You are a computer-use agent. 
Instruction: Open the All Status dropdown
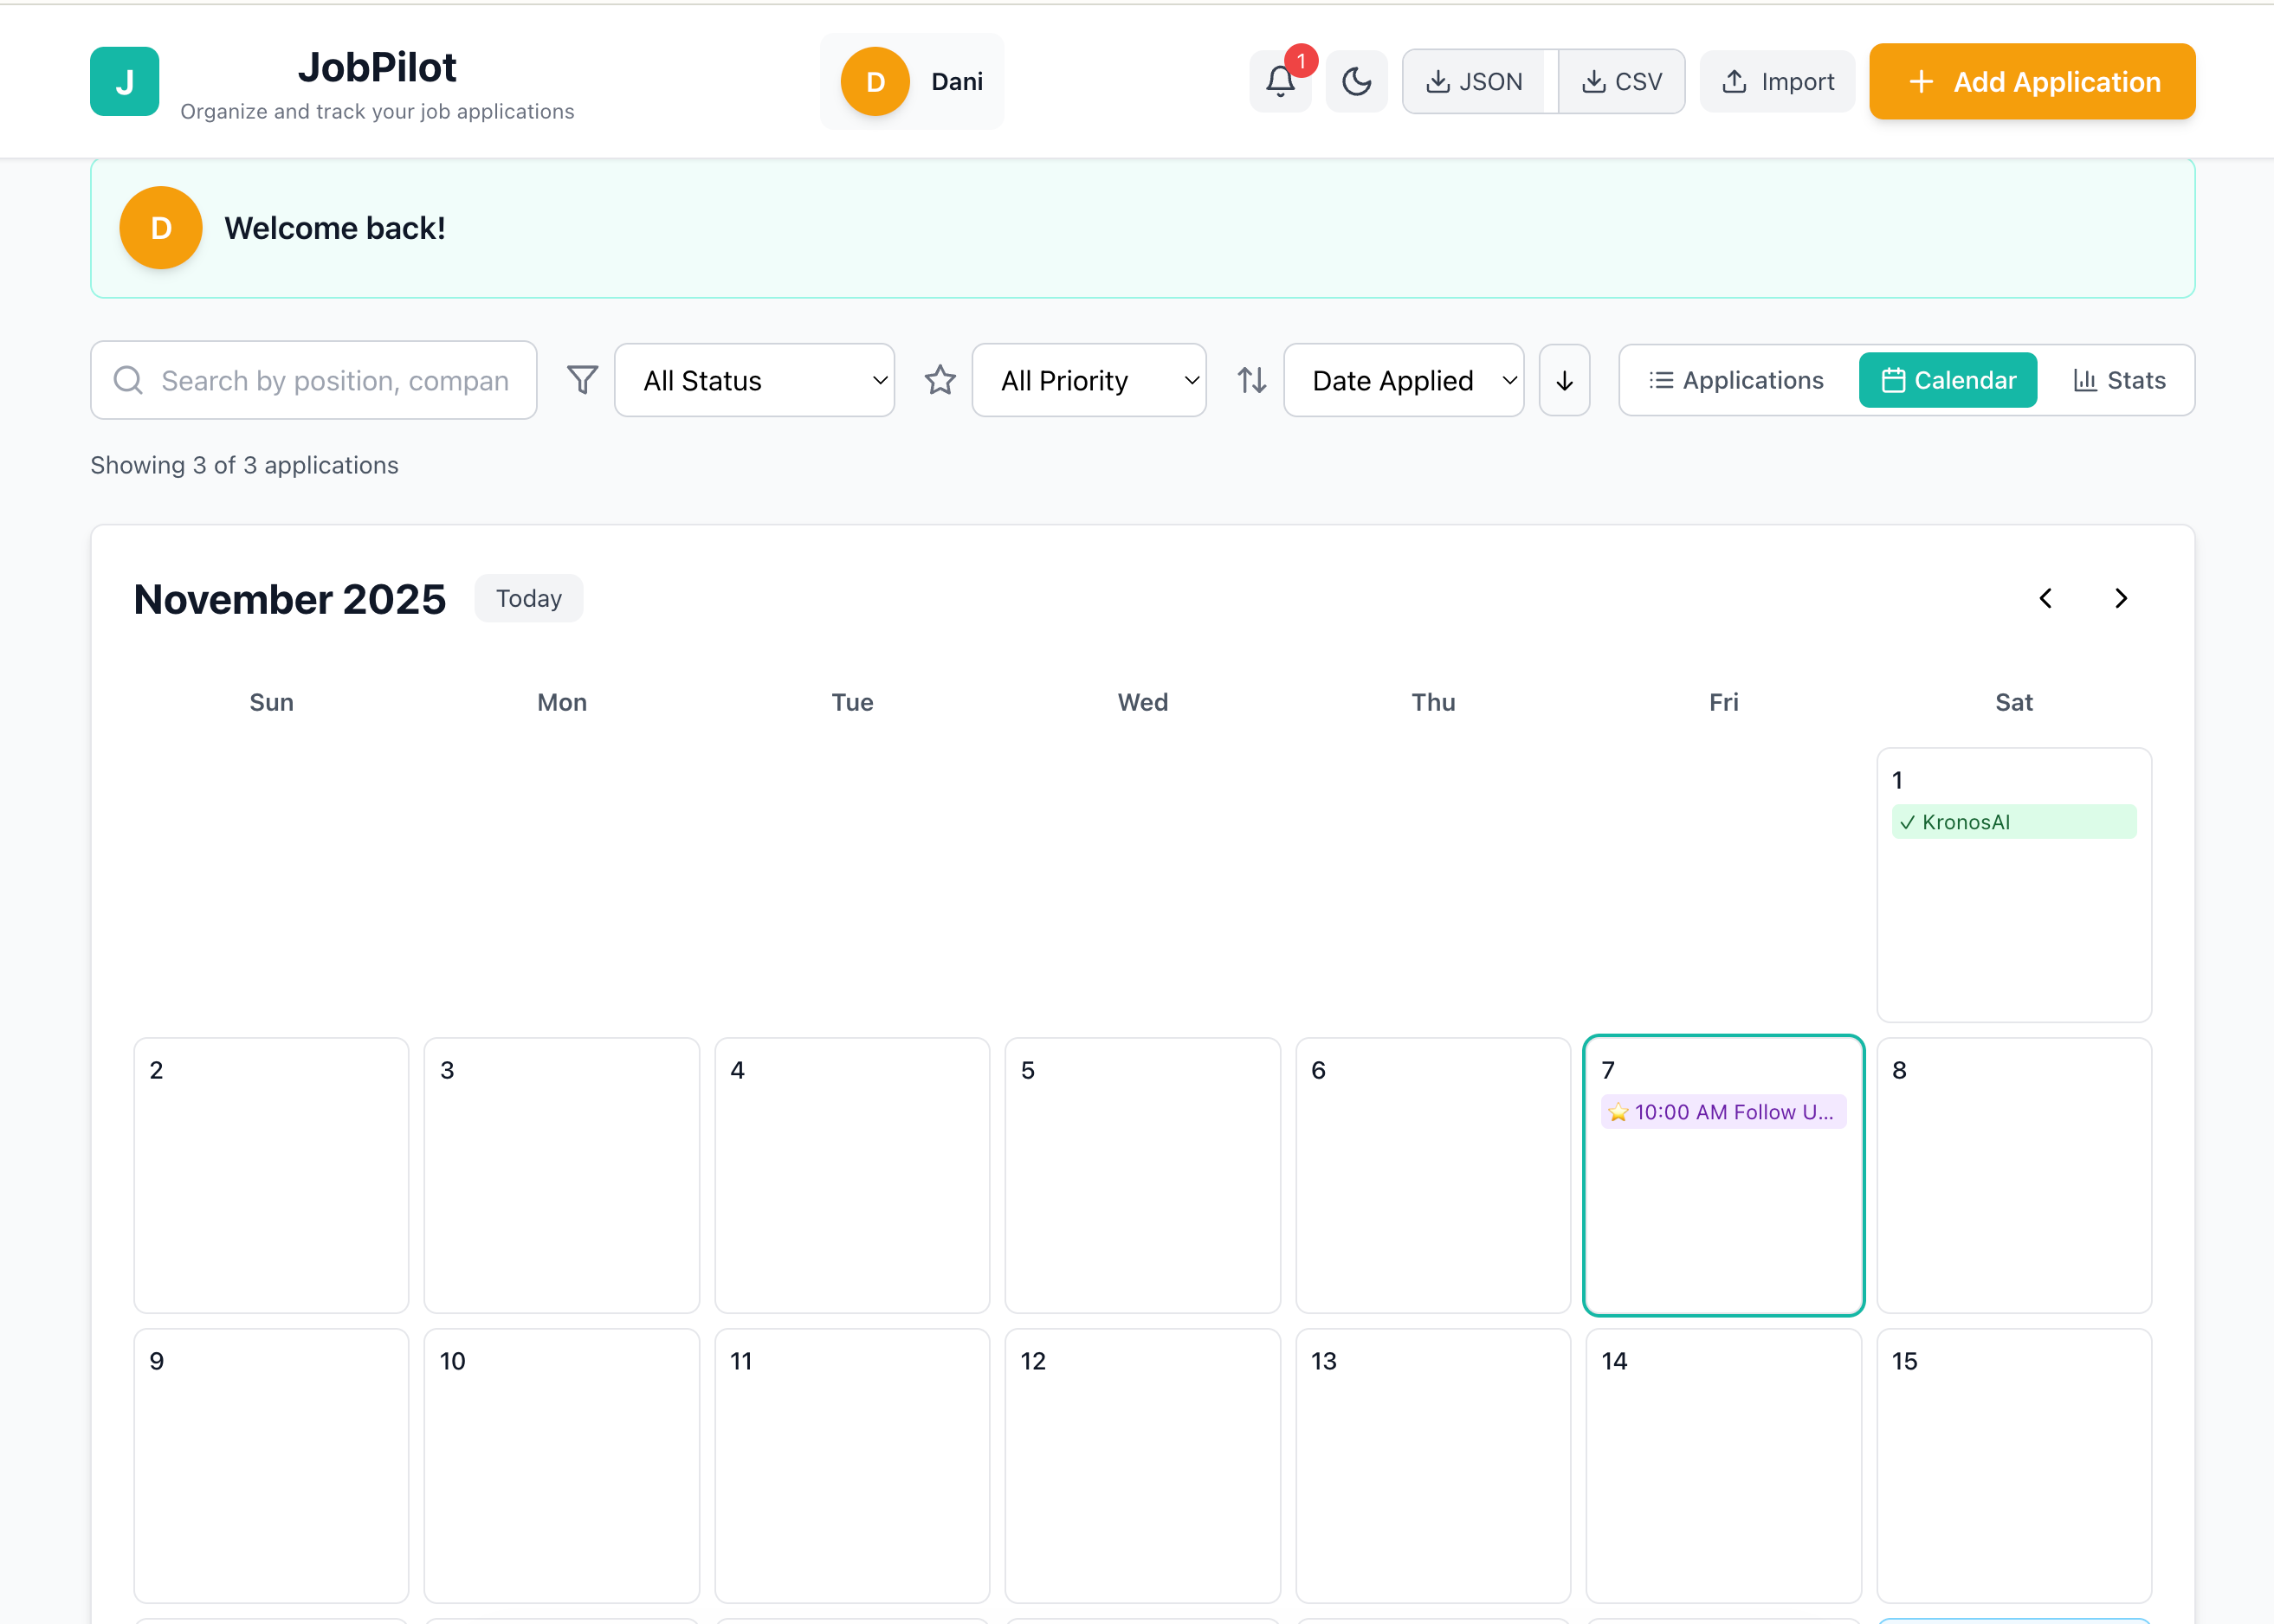point(754,380)
